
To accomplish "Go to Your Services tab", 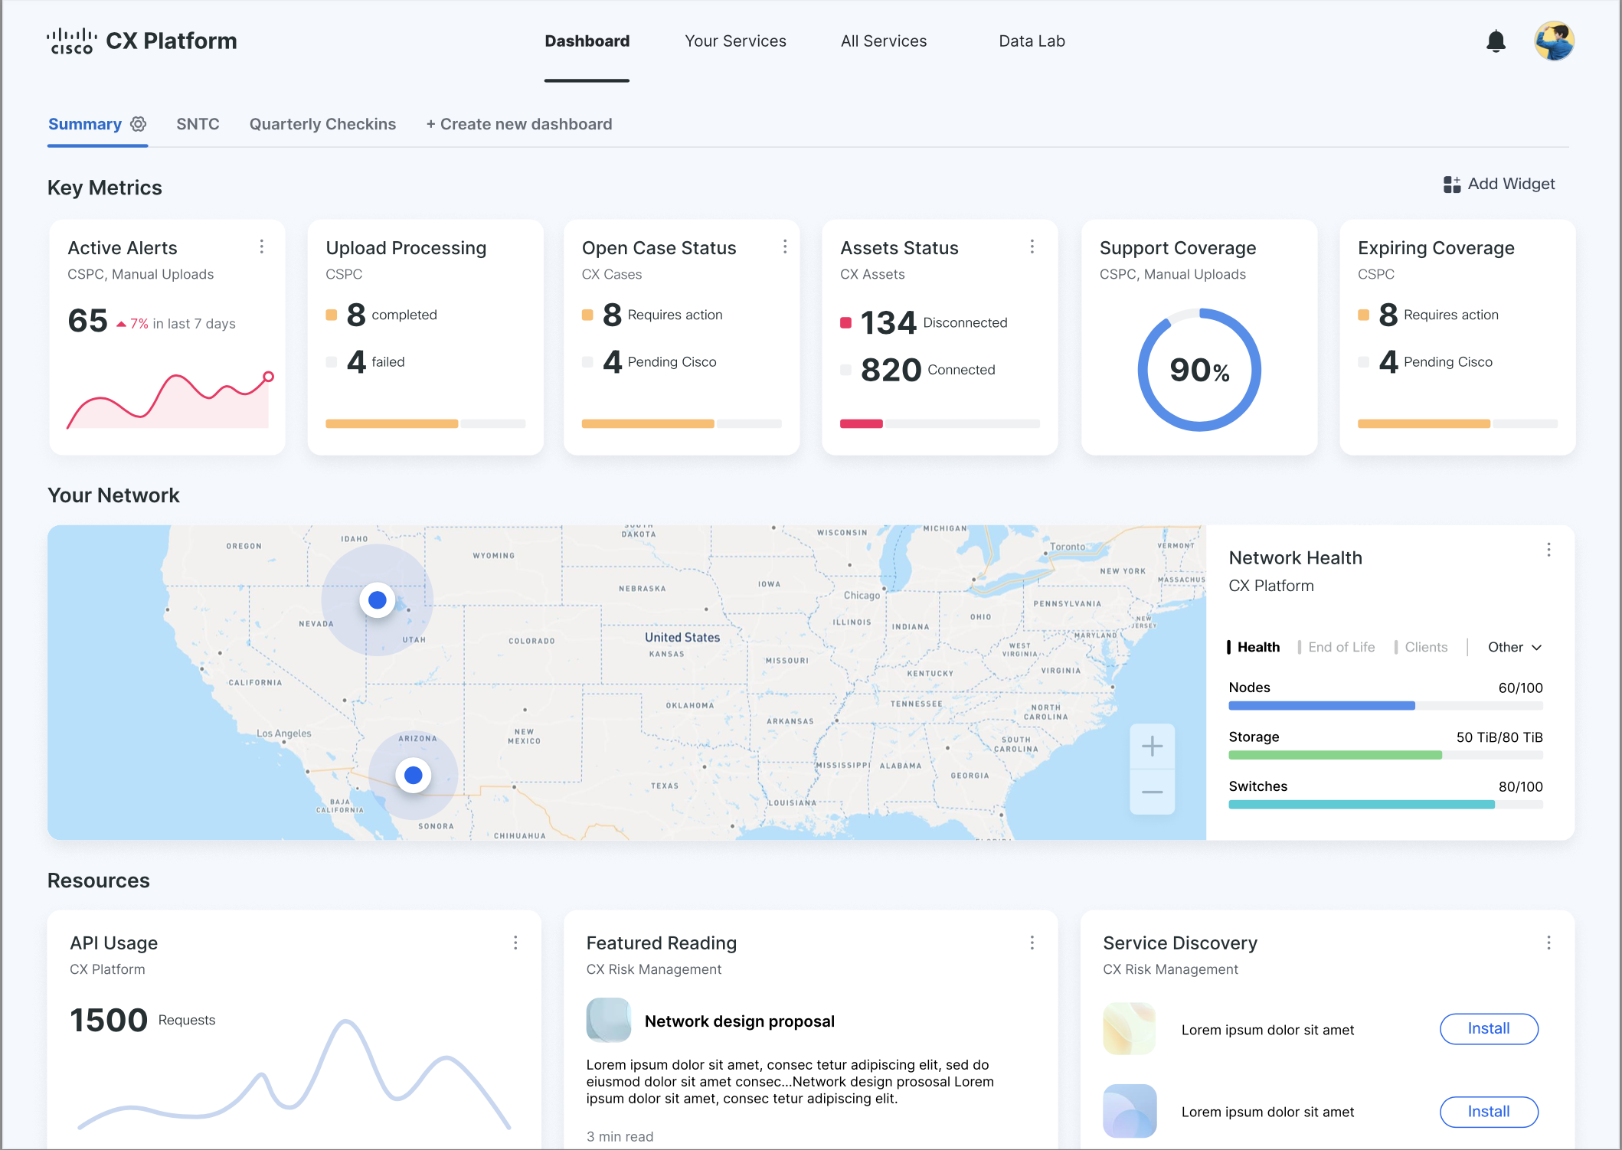I will click(x=735, y=41).
